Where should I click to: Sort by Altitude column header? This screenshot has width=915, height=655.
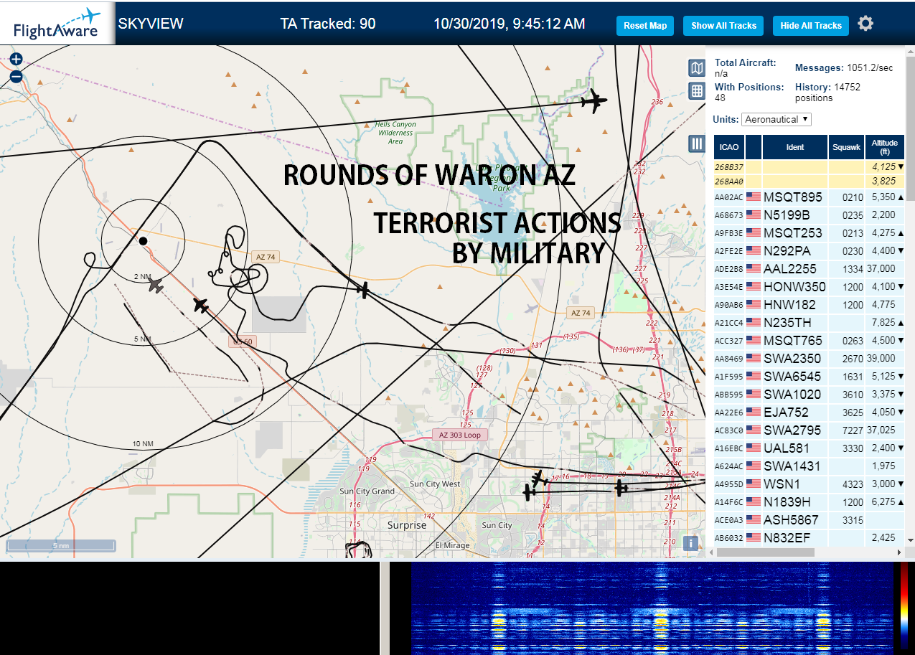(x=885, y=147)
